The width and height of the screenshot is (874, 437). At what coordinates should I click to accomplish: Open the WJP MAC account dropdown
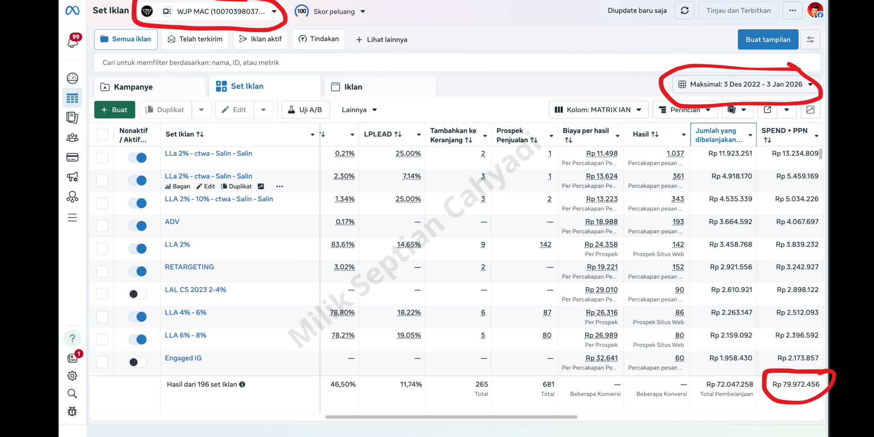pos(220,11)
